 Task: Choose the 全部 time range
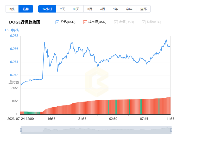pos(143,9)
